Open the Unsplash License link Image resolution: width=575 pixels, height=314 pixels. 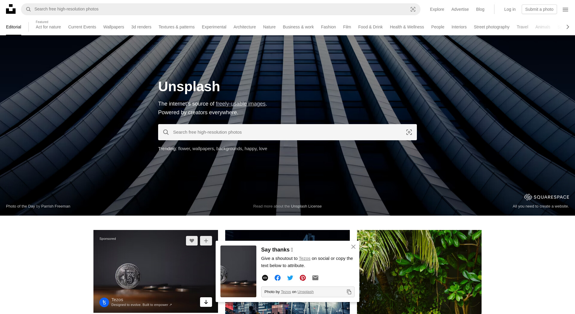click(x=306, y=206)
